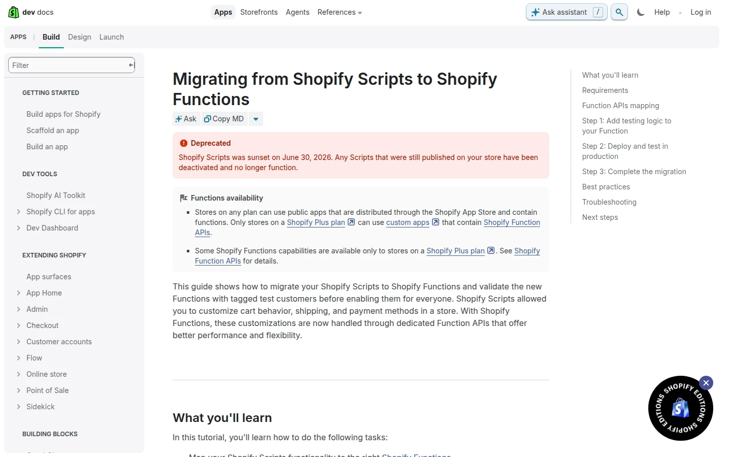Click the Functions availability flag icon
This screenshot has height=457, width=731.
[184, 198]
